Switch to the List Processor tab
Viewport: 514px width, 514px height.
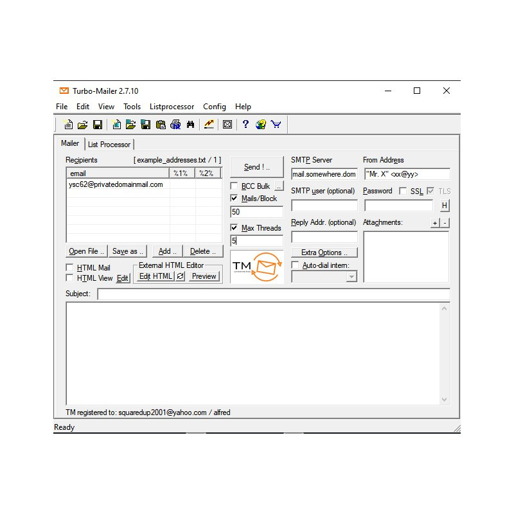[x=109, y=145]
